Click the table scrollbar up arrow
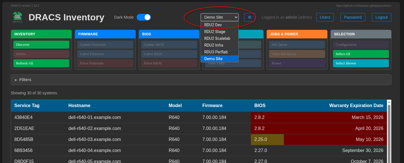Viewport: 404px width, 163px height. click(389, 102)
